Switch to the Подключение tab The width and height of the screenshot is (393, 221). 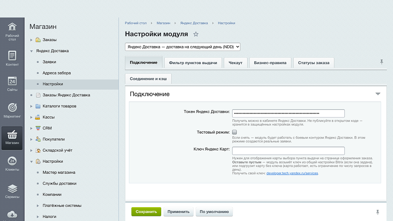(x=144, y=63)
